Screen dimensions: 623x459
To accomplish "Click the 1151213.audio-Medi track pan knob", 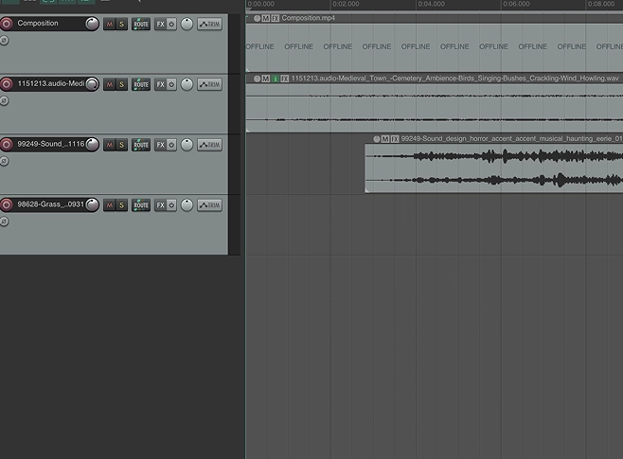I will point(187,84).
